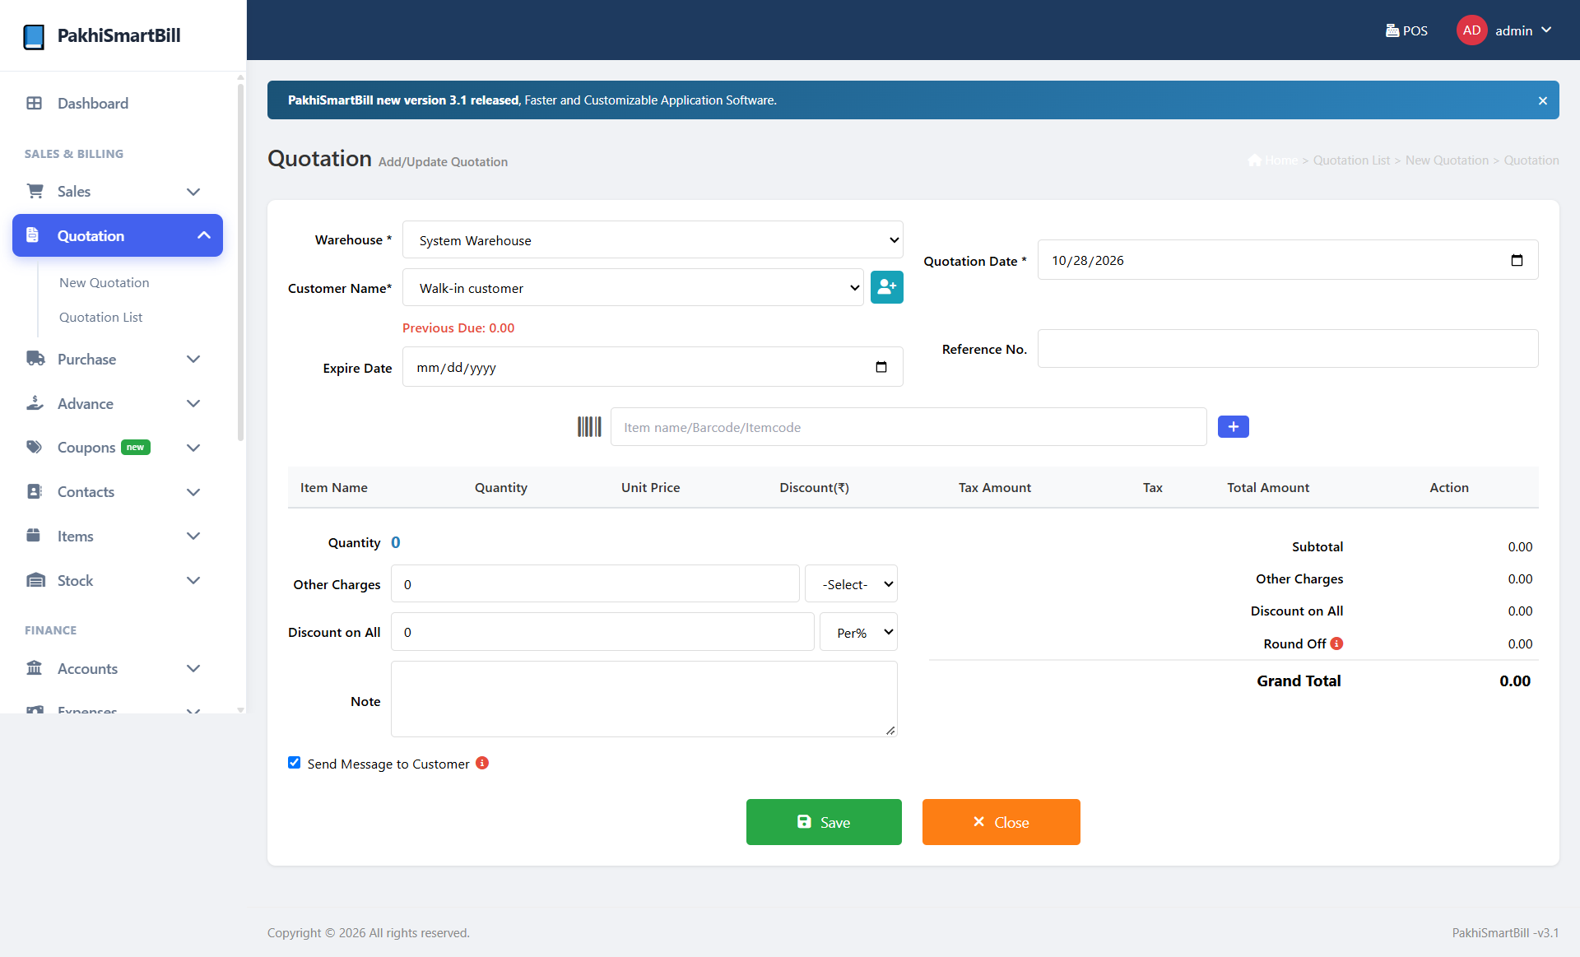
Task: Click Quotation List breadcrumb link
Action: 1351,160
